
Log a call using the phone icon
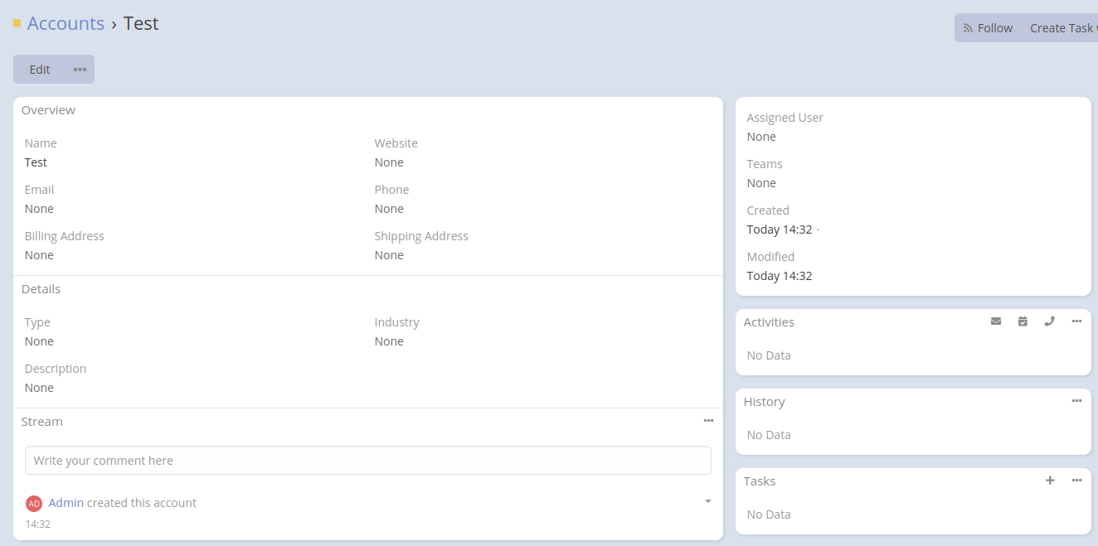1049,321
